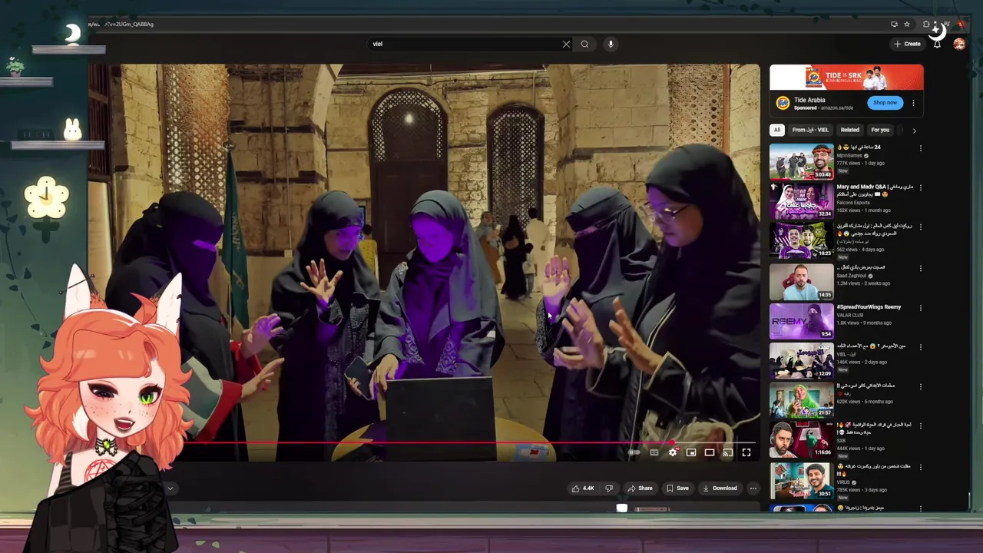
Task: Enter full screen mode
Action: click(746, 452)
